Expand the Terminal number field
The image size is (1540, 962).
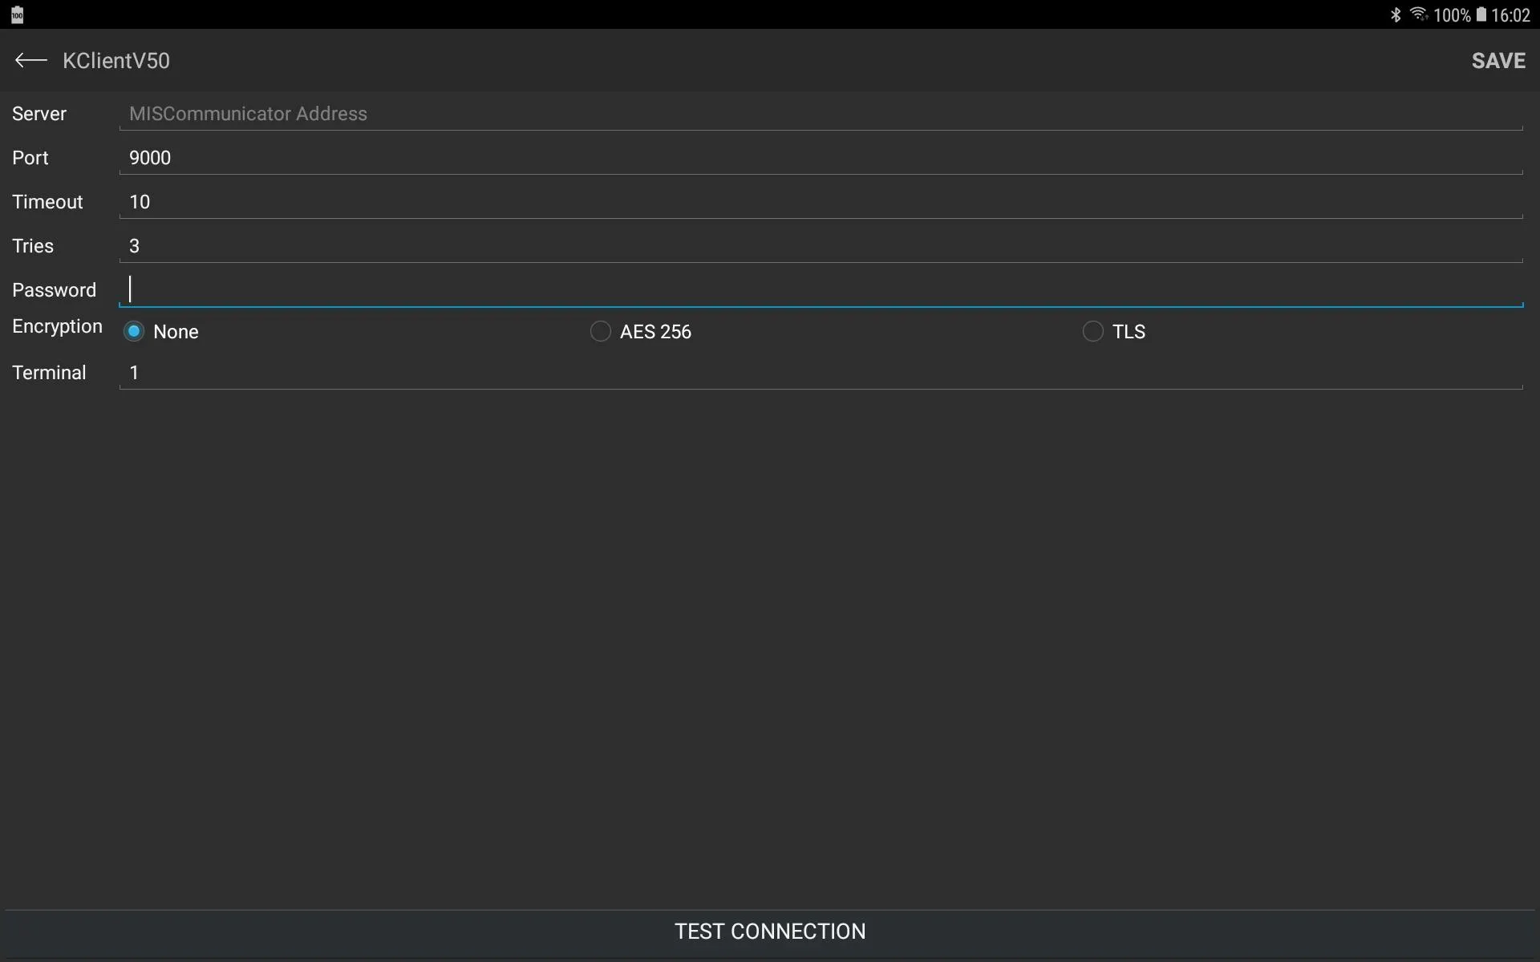(821, 371)
